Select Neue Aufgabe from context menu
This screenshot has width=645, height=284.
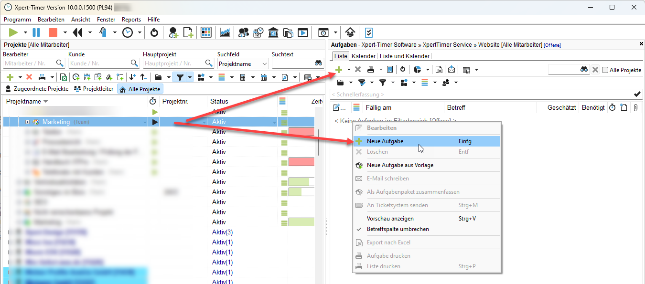[x=385, y=141]
